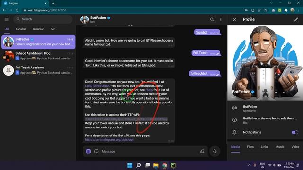
Task: Show hidden system tray icons
Action: [249, 165]
